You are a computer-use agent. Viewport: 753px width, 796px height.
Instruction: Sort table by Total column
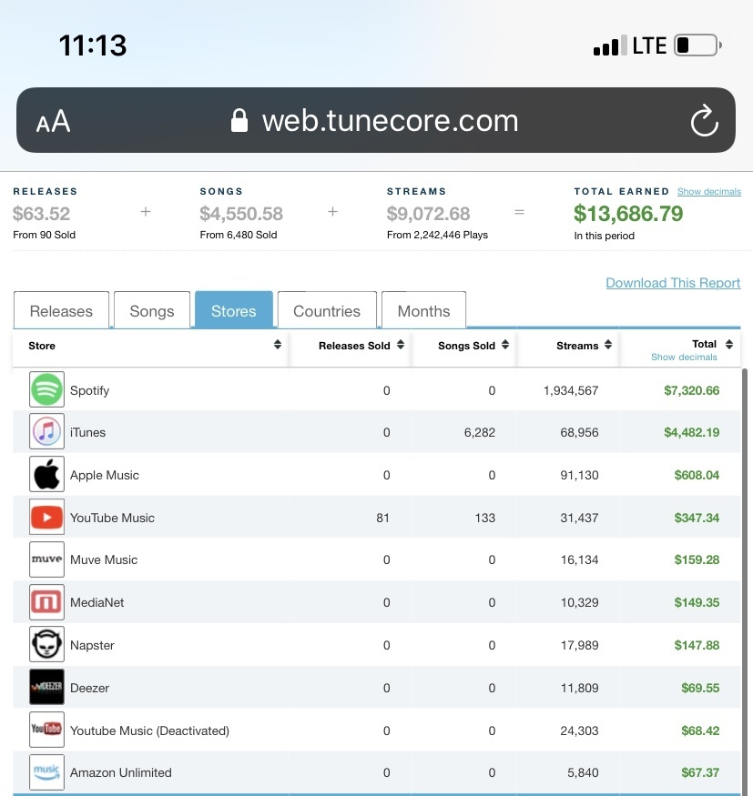(729, 344)
